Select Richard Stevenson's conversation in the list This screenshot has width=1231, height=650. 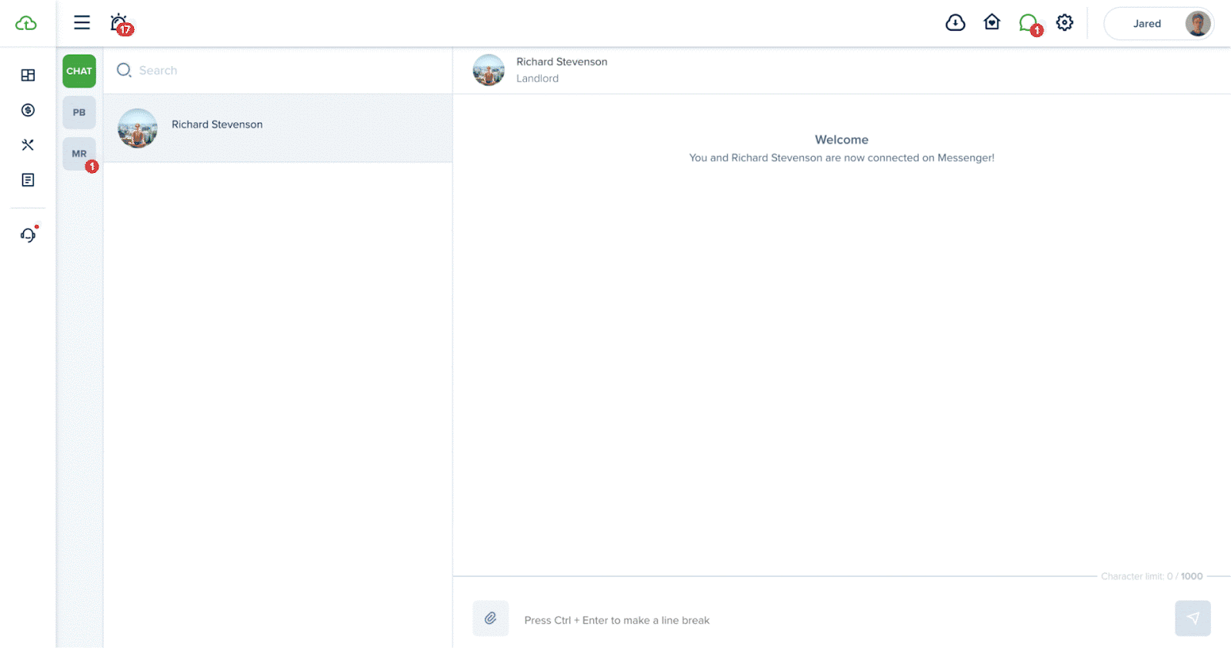pyautogui.click(x=278, y=128)
